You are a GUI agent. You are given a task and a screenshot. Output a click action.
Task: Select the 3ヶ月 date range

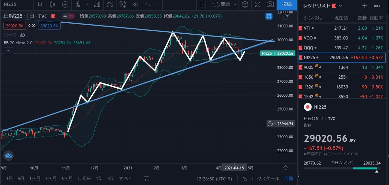(x=51, y=179)
